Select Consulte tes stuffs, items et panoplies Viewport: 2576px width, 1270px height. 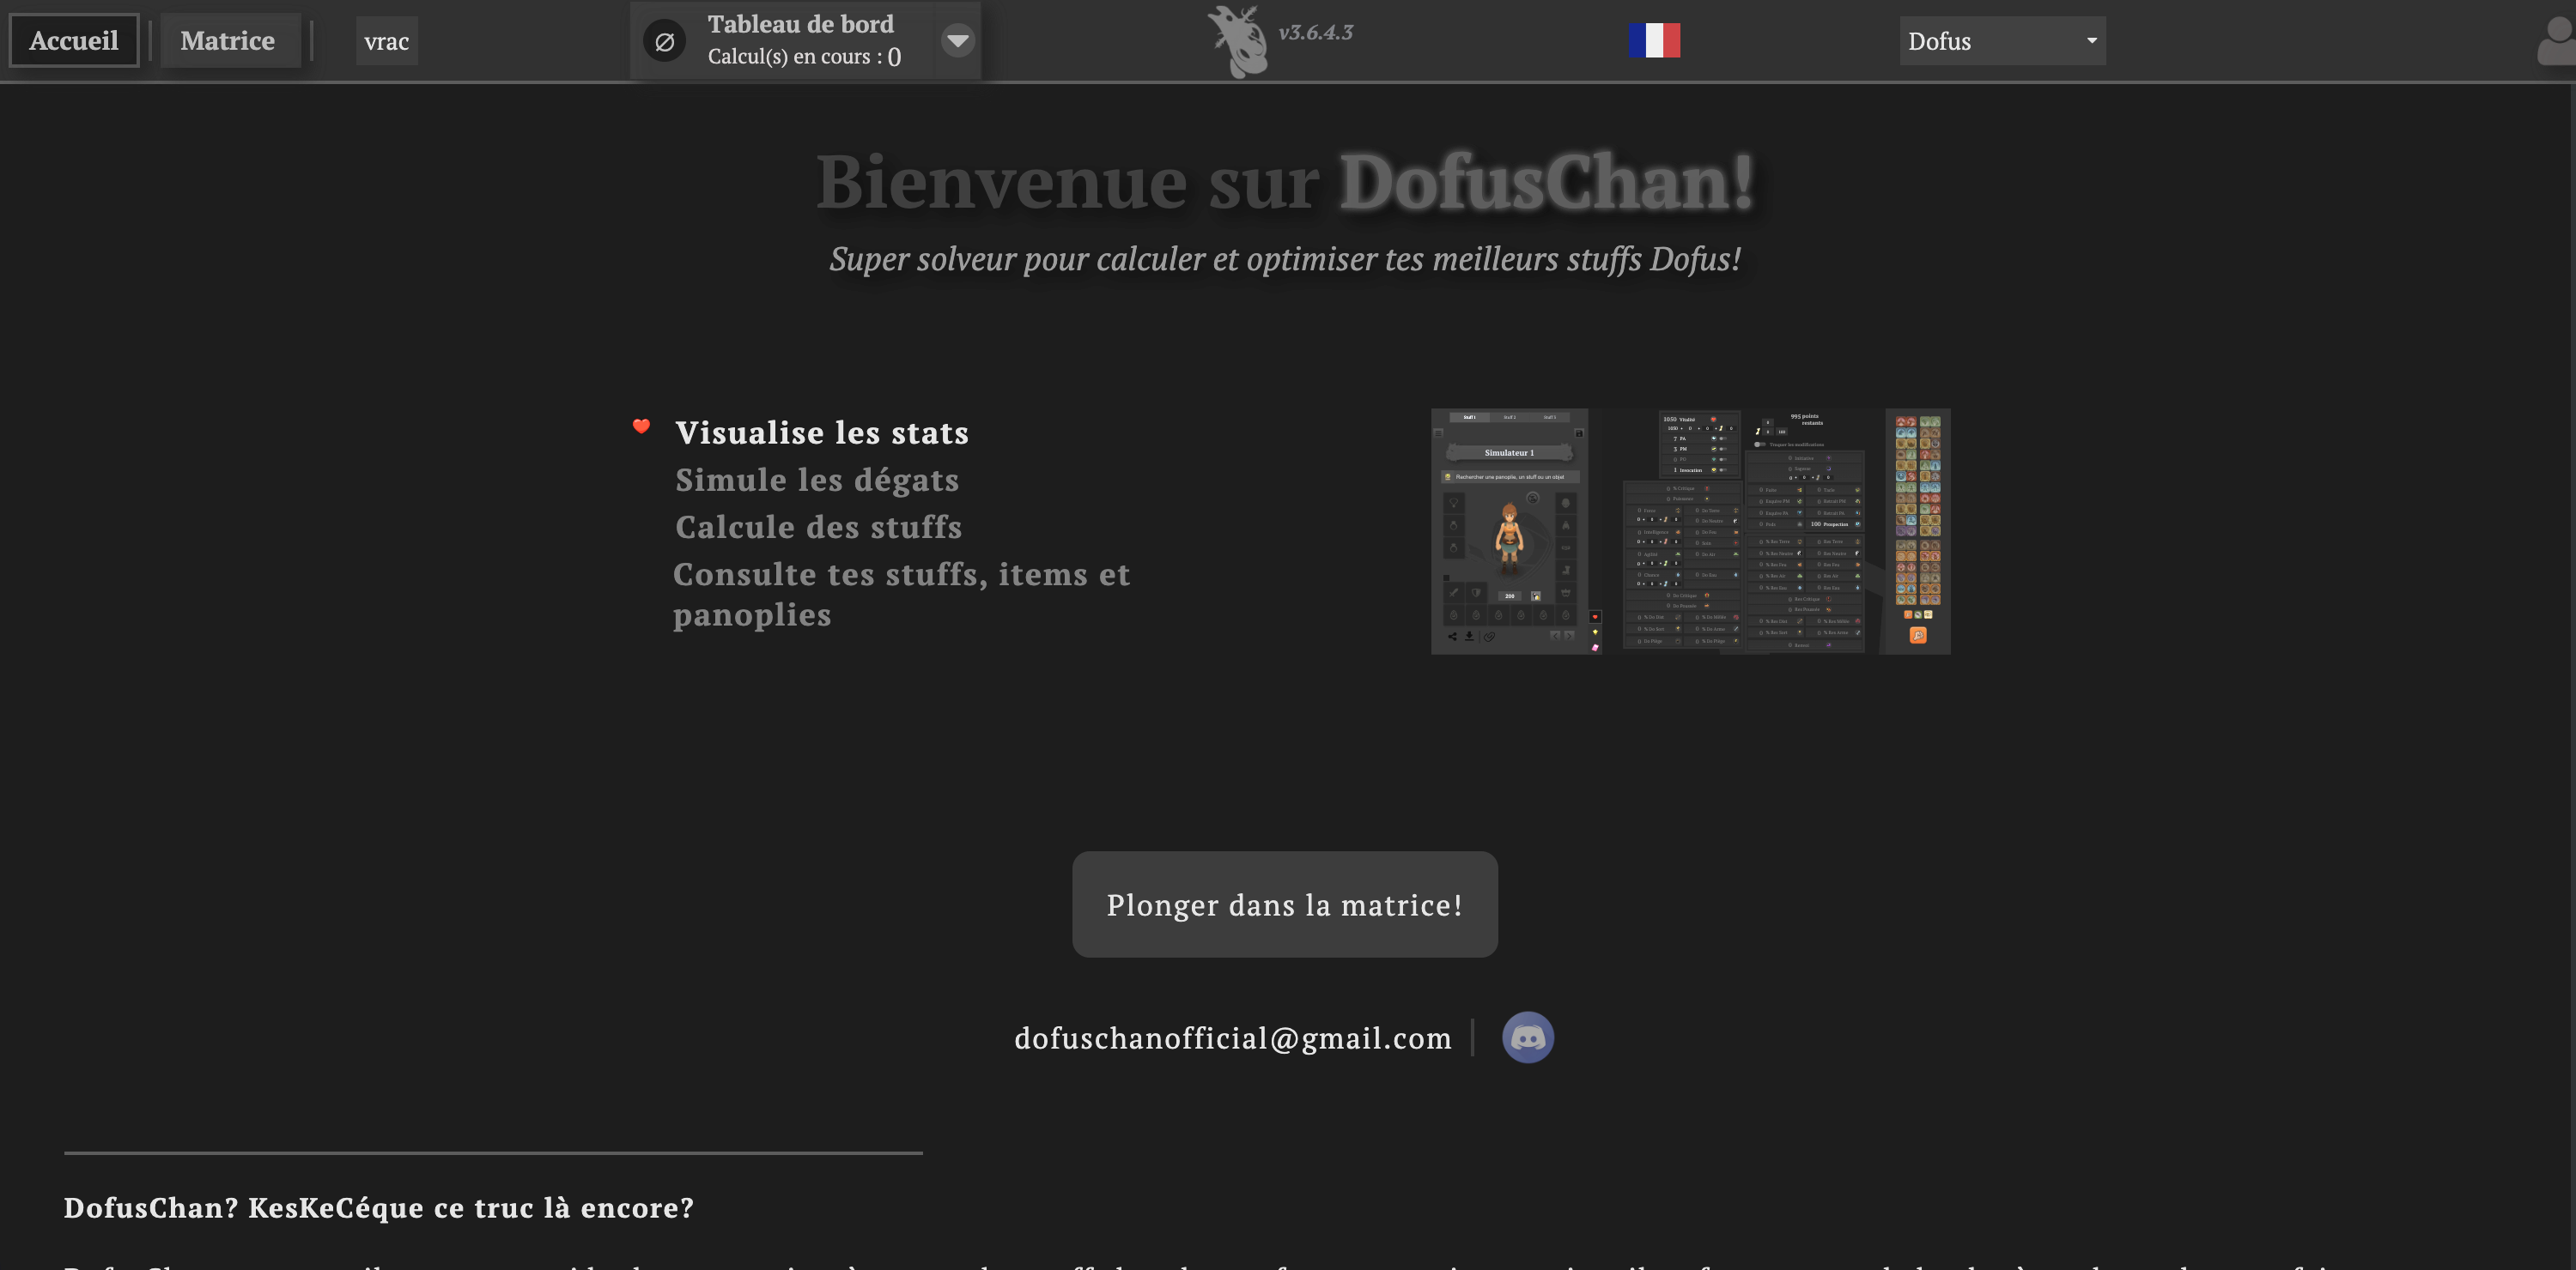point(902,594)
